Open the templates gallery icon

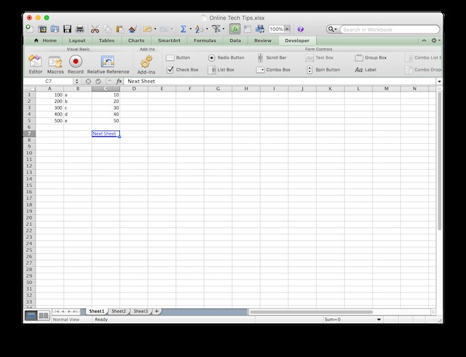coord(42,29)
